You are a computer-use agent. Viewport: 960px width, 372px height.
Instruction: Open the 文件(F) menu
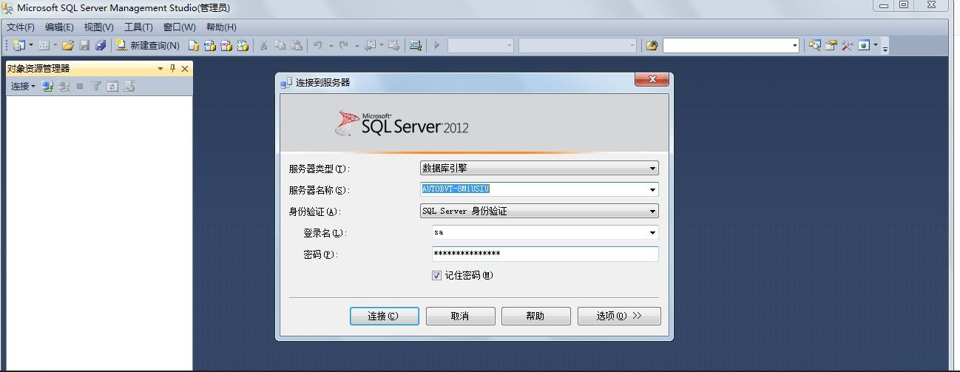tap(21, 27)
